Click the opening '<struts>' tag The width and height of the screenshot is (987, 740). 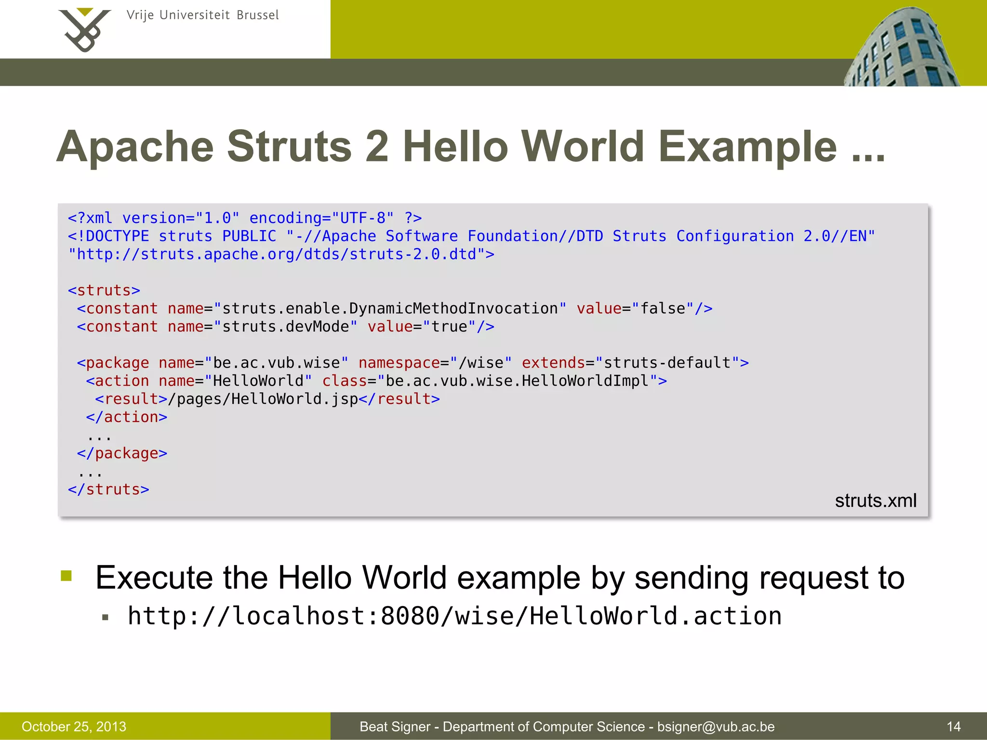(x=104, y=291)
